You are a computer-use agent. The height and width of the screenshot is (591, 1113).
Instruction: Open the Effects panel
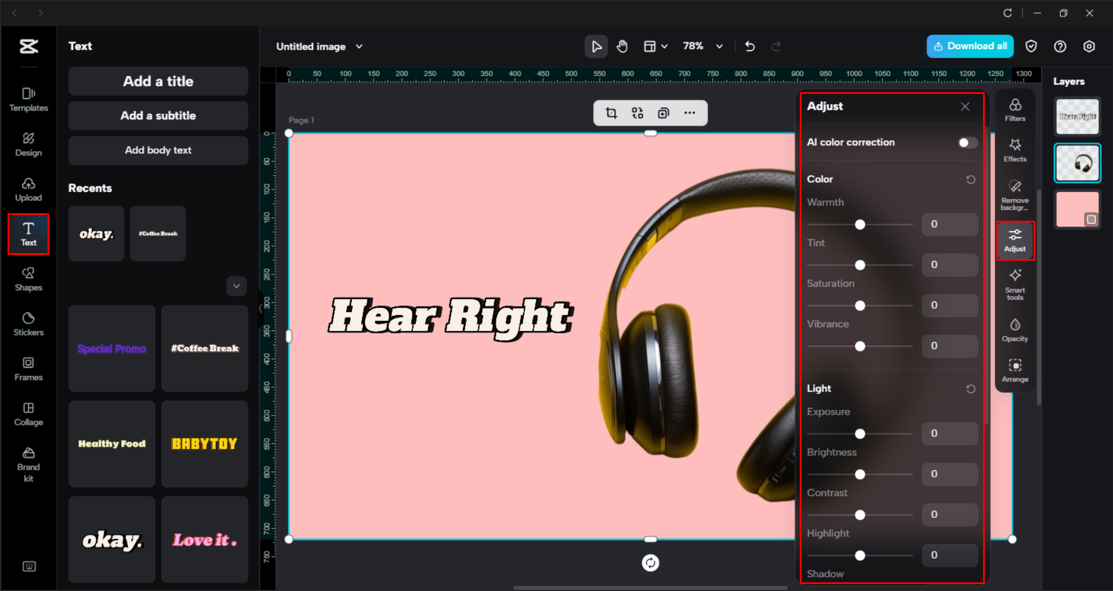pyautogui.click(x=1014, y=149)
